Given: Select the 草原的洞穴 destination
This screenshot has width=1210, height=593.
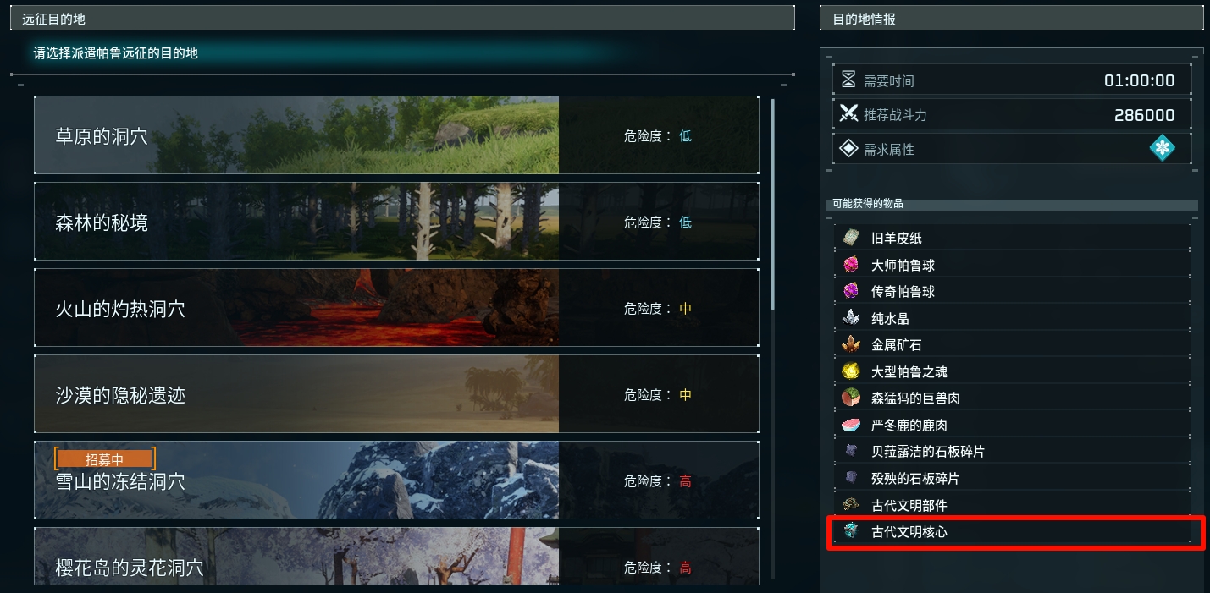Looking at the screenshot, I should 396,135.
